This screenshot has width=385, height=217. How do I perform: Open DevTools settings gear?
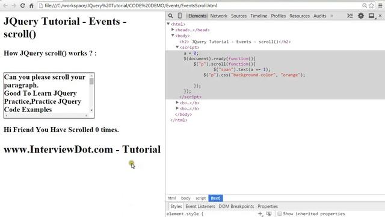coord(361,16)
